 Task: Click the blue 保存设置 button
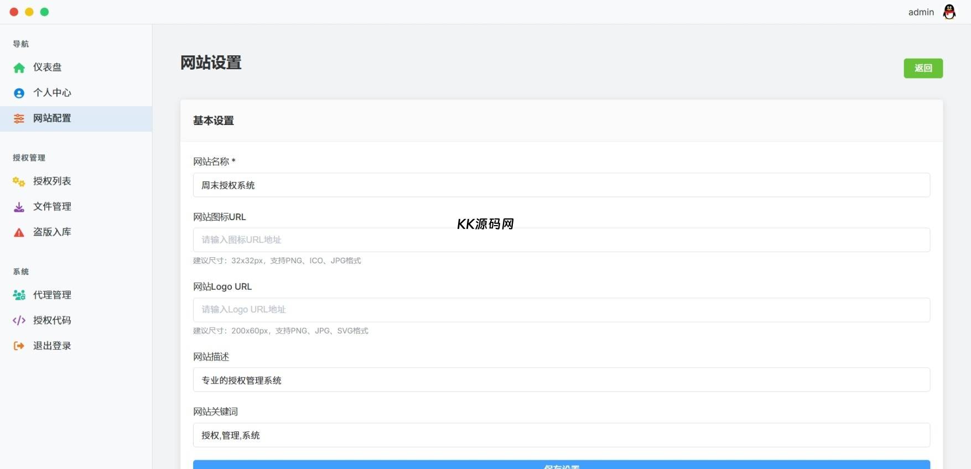click(561, 465)
